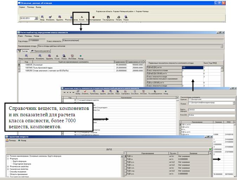Viewport: 237px width, 180px height.
Task: Expand the Химические свойства tree node
Action: tap(8, 169)
